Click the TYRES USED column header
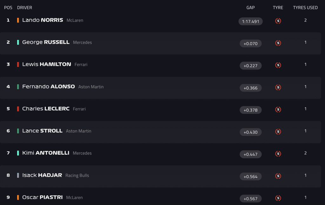 click(x=305, y=8)
